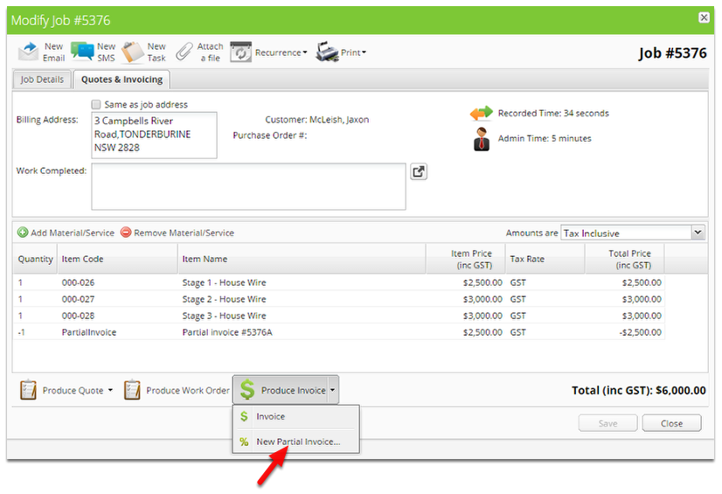Select the Stage 1 - House Wire row
Image resolution: width=722 pixels, height=494 pixels.
click(x=339, y=282)
